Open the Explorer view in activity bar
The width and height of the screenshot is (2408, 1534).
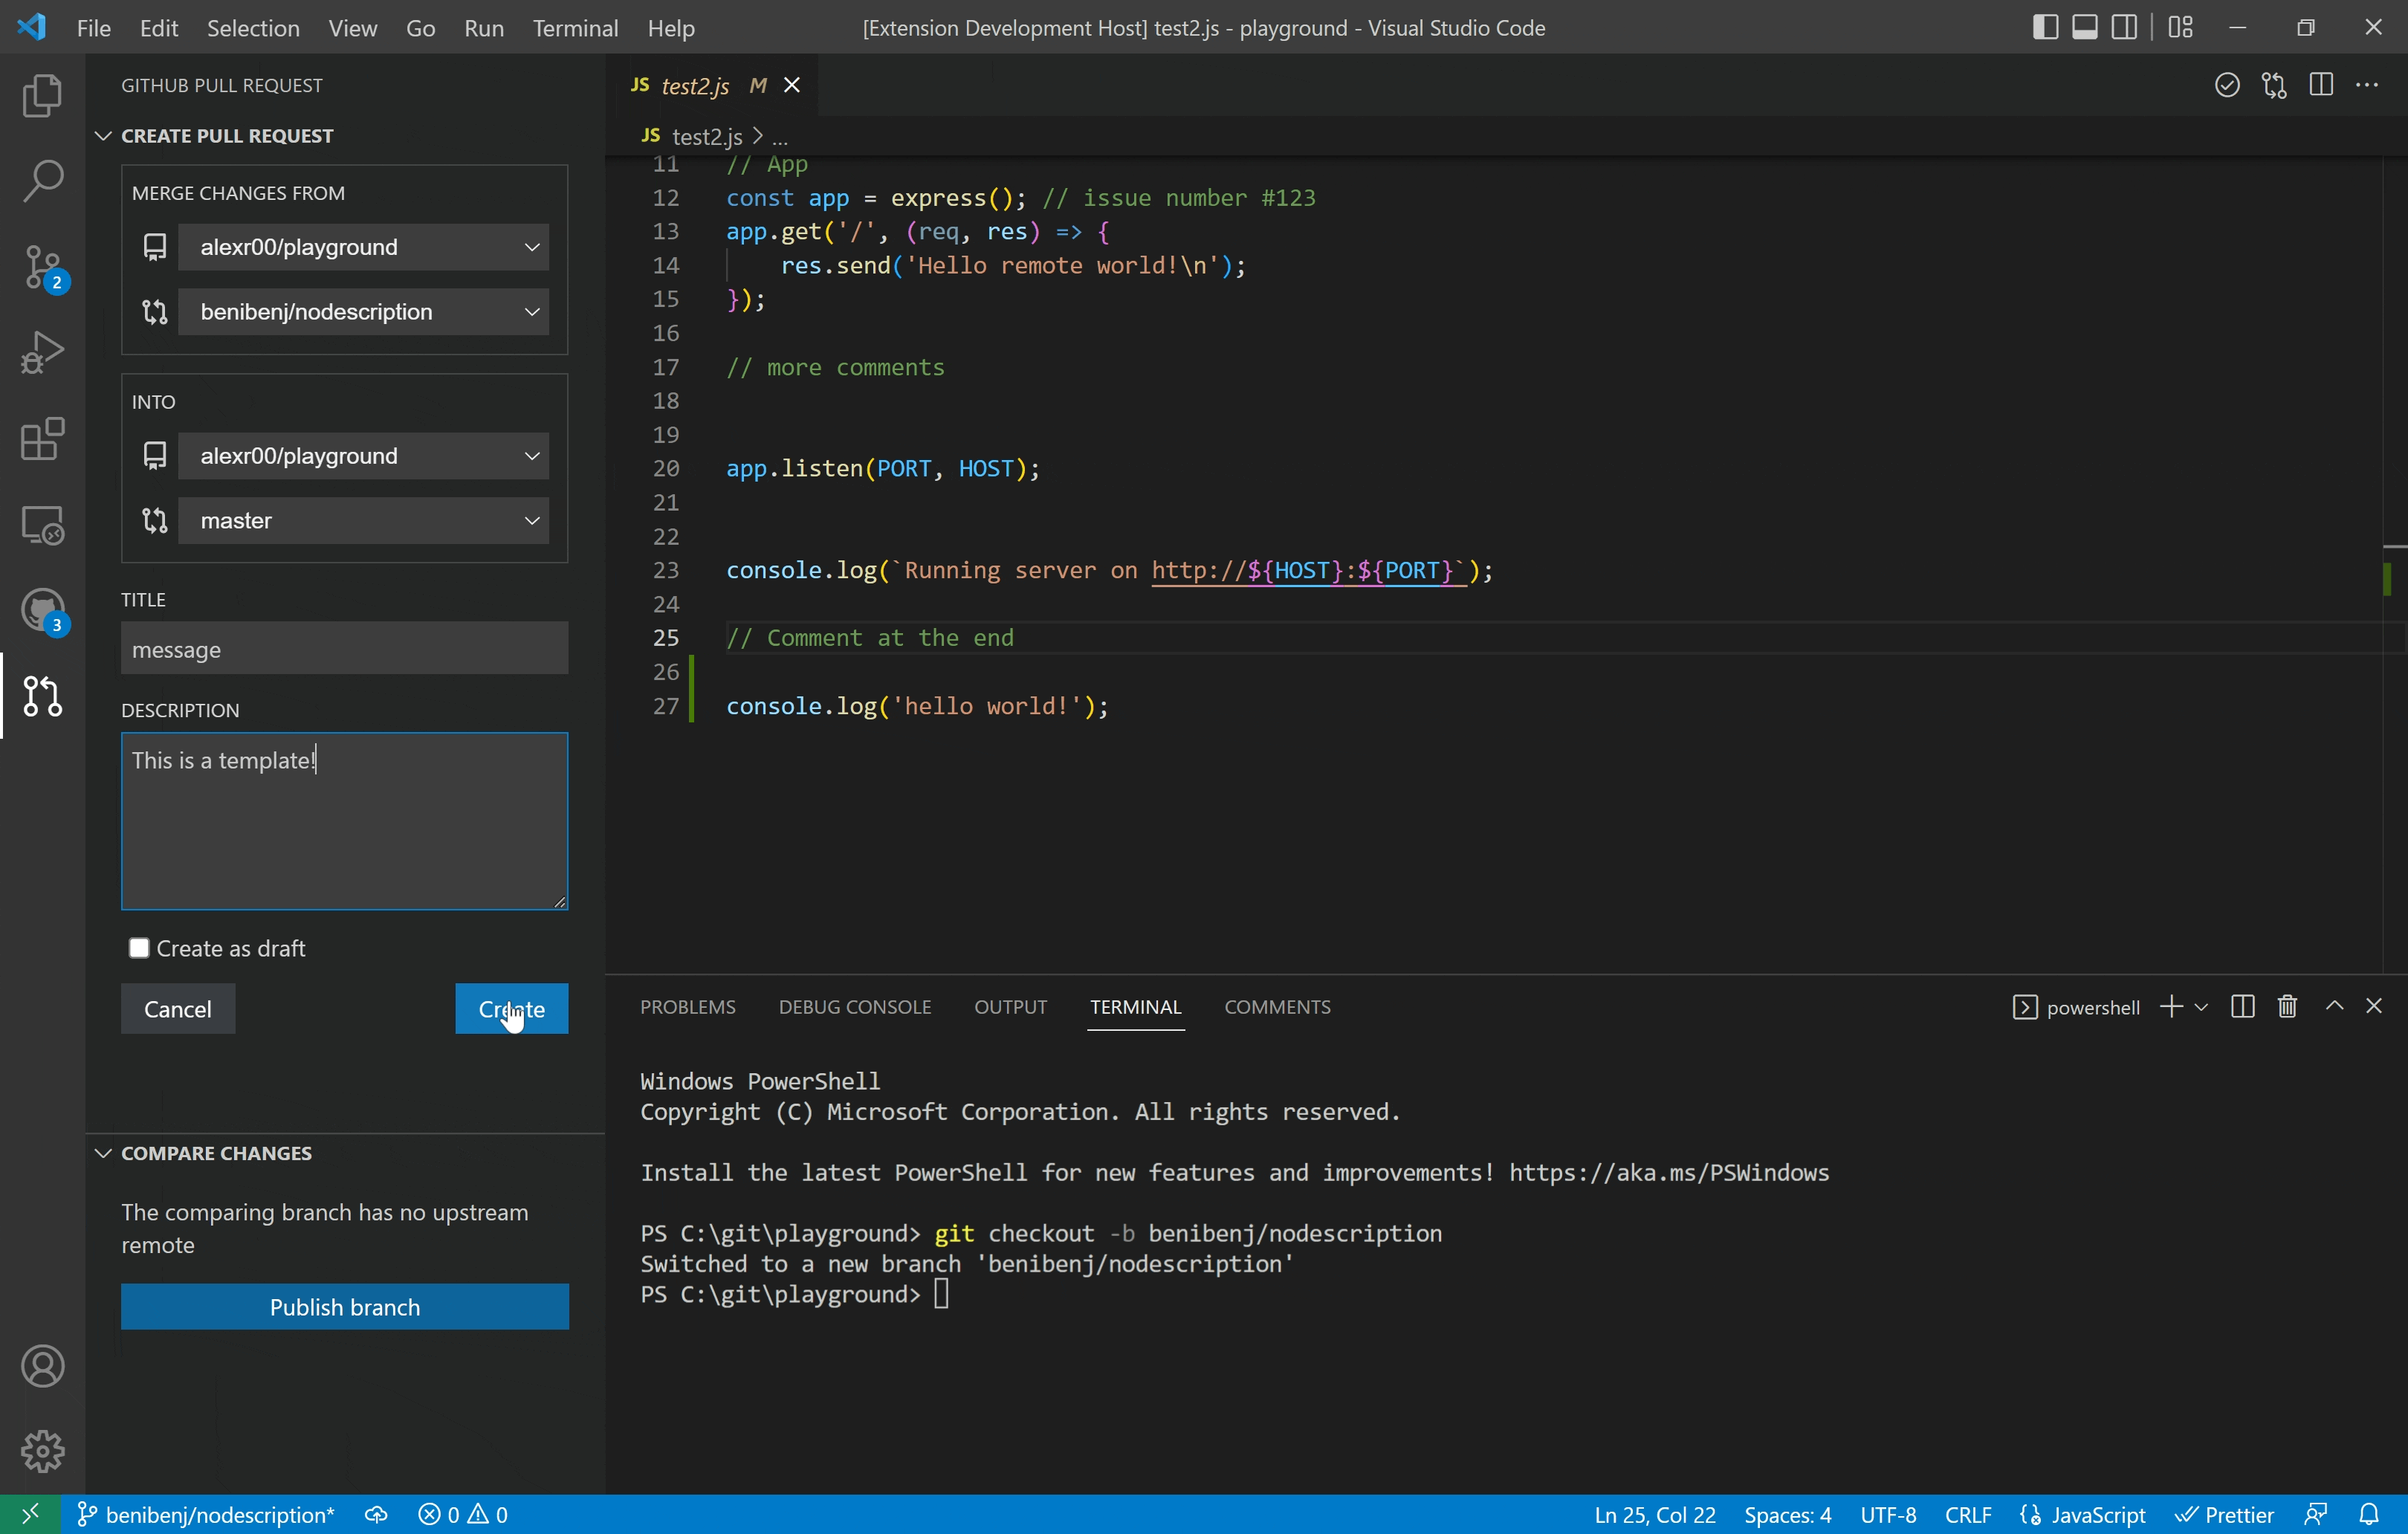[42, 95]
